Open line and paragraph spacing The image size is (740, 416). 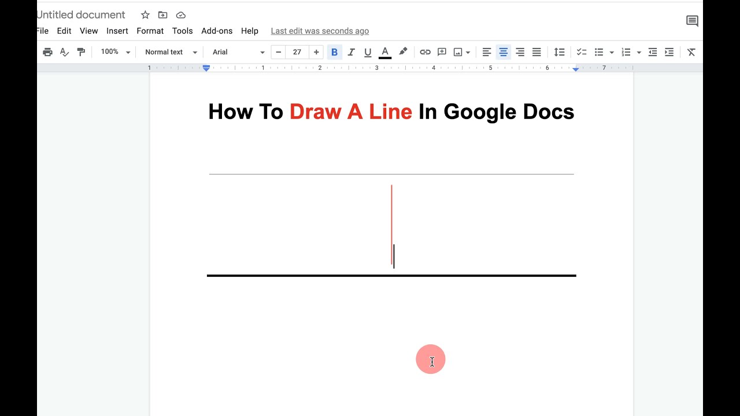point(559,52)
